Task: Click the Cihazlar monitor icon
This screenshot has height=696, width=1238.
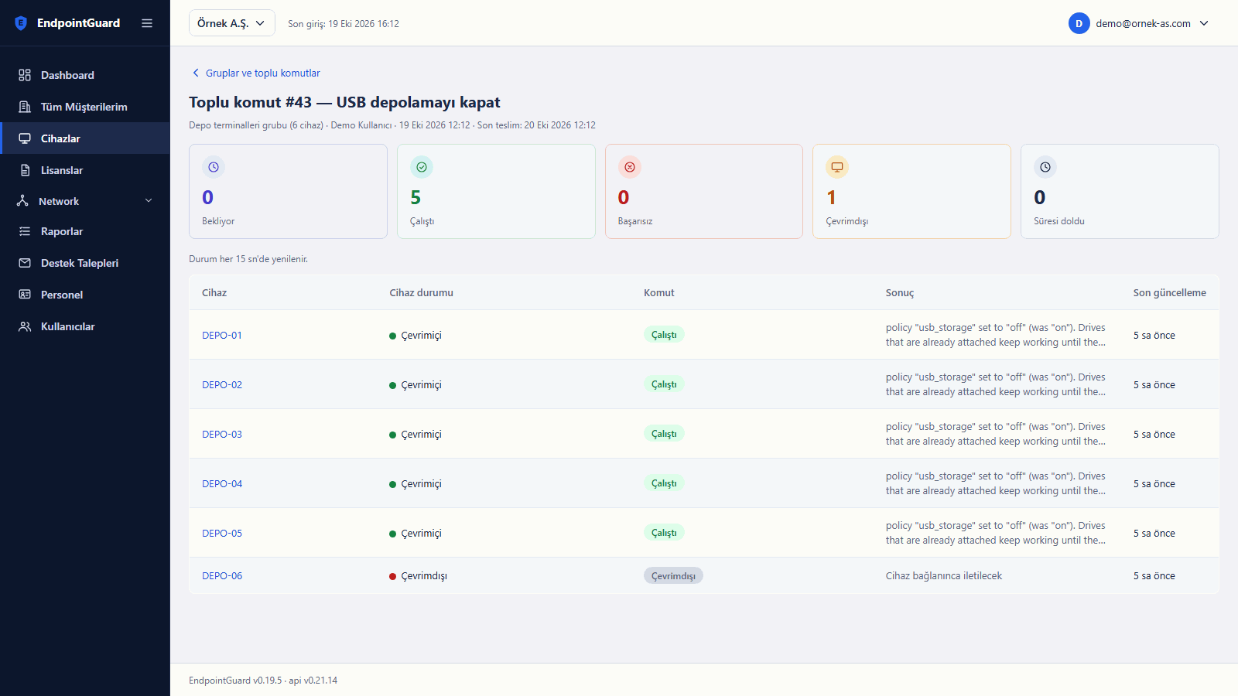Action: point(25,138)
